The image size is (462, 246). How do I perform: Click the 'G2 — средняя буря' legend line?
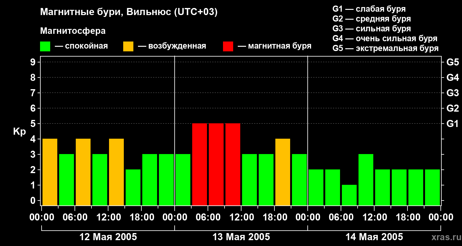point(371,18)
